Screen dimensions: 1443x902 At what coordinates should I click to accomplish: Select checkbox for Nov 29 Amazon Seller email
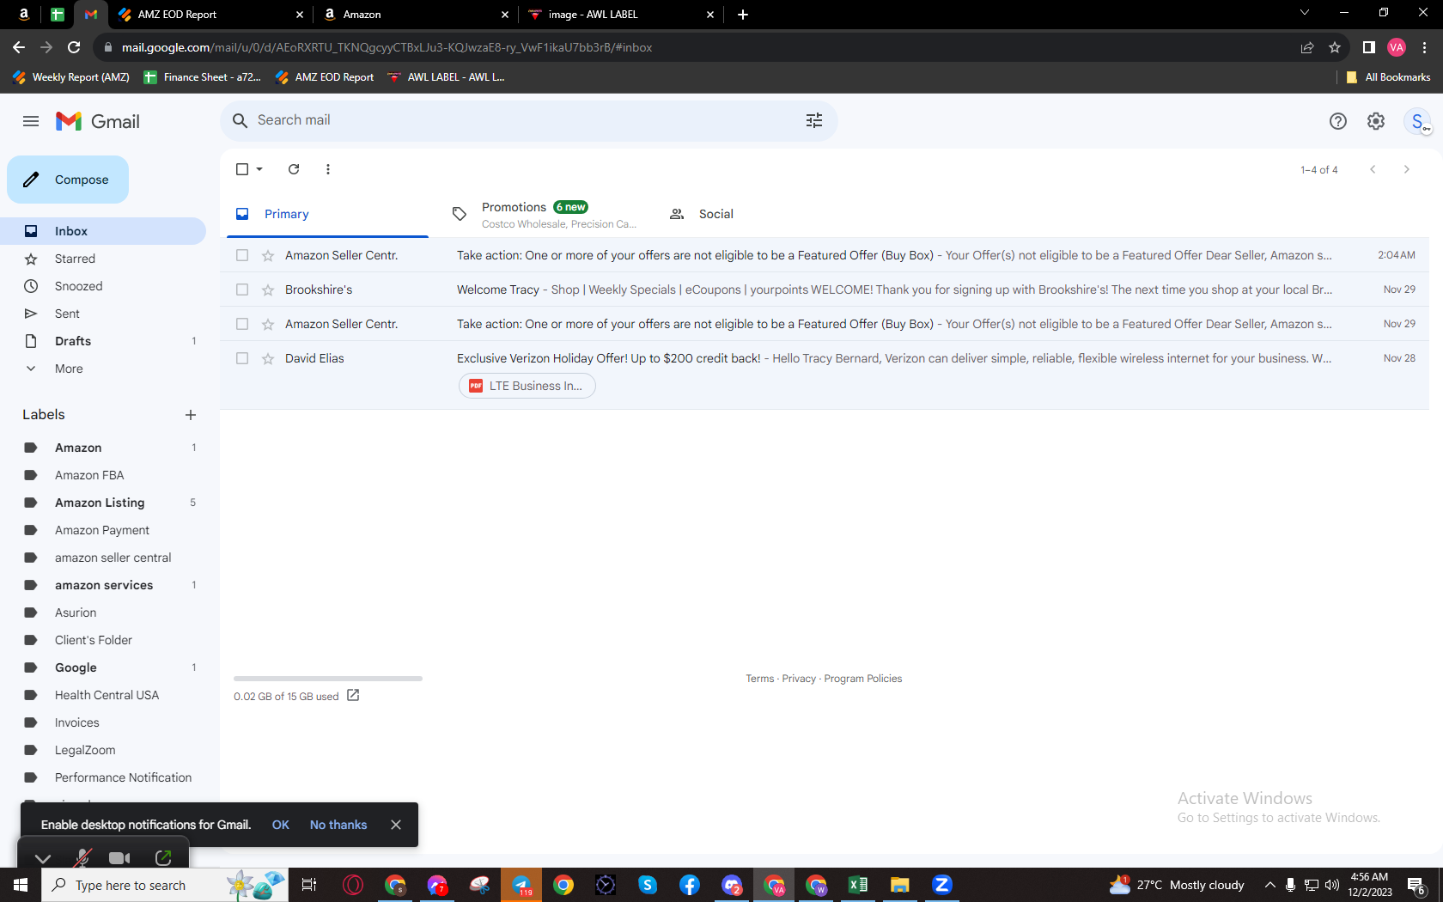[242, 324]
